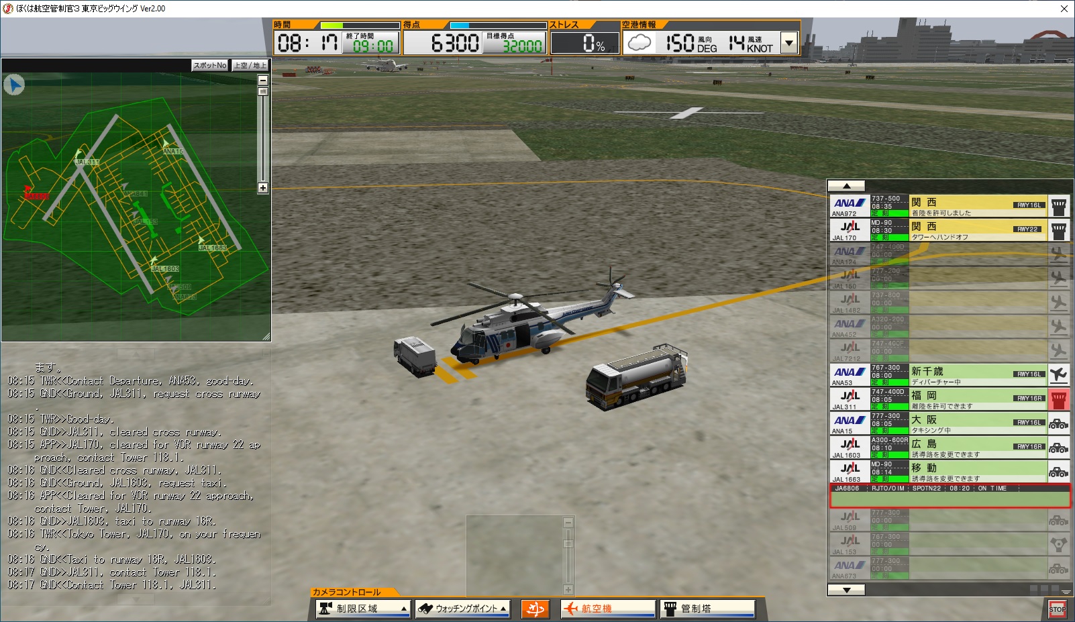1075x622 pixels.
Task: Click the minus button above the camera zoom slider
Action: 568,522
